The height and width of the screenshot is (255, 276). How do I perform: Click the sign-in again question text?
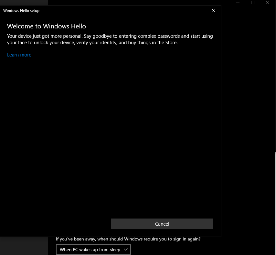[128, 239]
